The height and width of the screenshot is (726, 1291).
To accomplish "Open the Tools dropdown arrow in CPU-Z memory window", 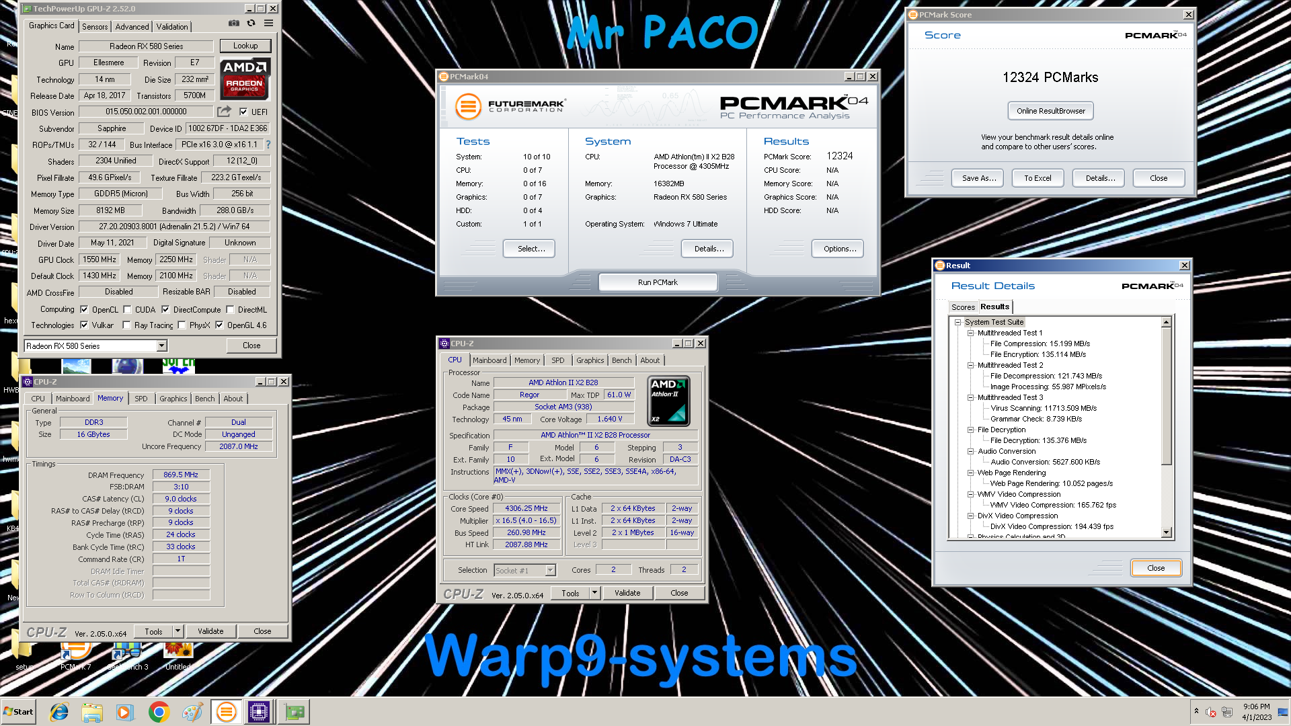I will [178, 631].
